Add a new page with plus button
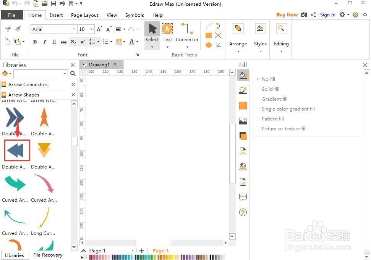Image resolution: width=371 pixels, height=260 pixels. click(142, 250)
